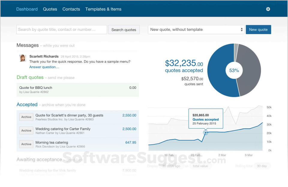Go to Templates & Items

coord(103,9)
